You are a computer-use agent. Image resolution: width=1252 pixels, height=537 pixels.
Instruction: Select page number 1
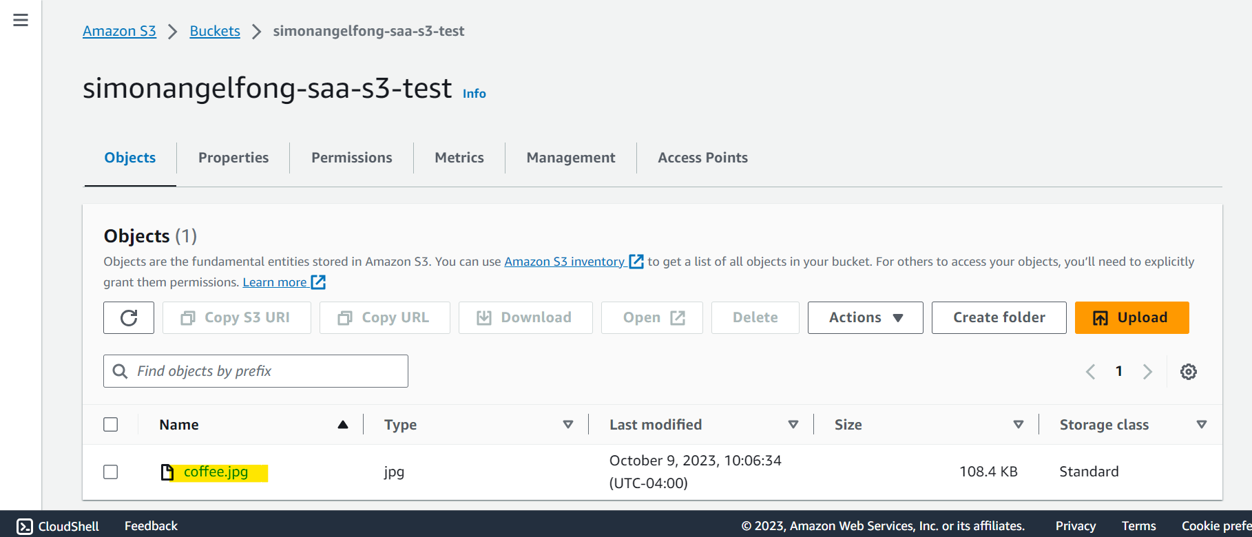1119,372
